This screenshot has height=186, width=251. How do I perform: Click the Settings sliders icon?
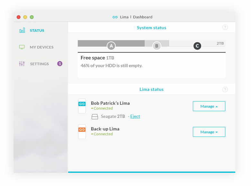pyautogui.click(x=22, y=64)
